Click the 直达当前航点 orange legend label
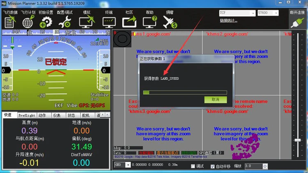The width and height of the screenshot is (308, 173). (x=168, y=153)
